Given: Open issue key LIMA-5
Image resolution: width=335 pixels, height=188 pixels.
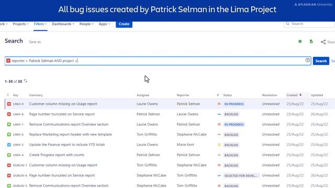Looking at the screenshot, I should click(x=18, y=145).
